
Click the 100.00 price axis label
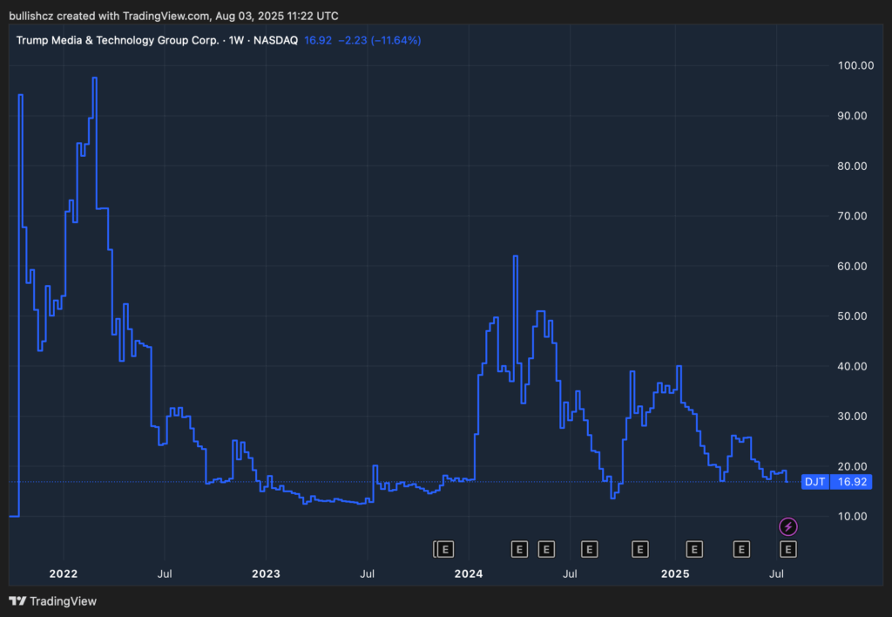point(855,65)
